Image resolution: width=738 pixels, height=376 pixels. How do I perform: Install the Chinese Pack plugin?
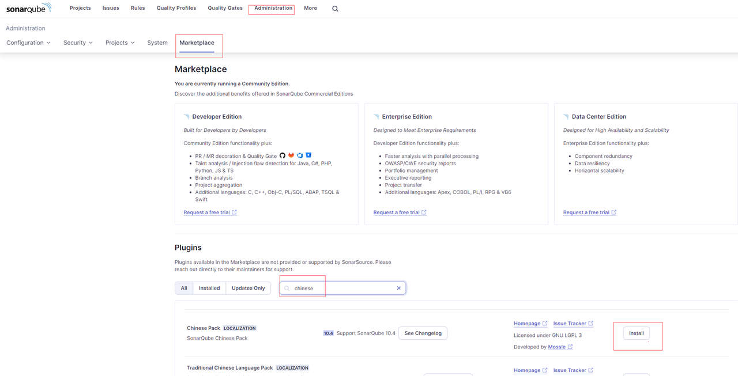[637, 333]
